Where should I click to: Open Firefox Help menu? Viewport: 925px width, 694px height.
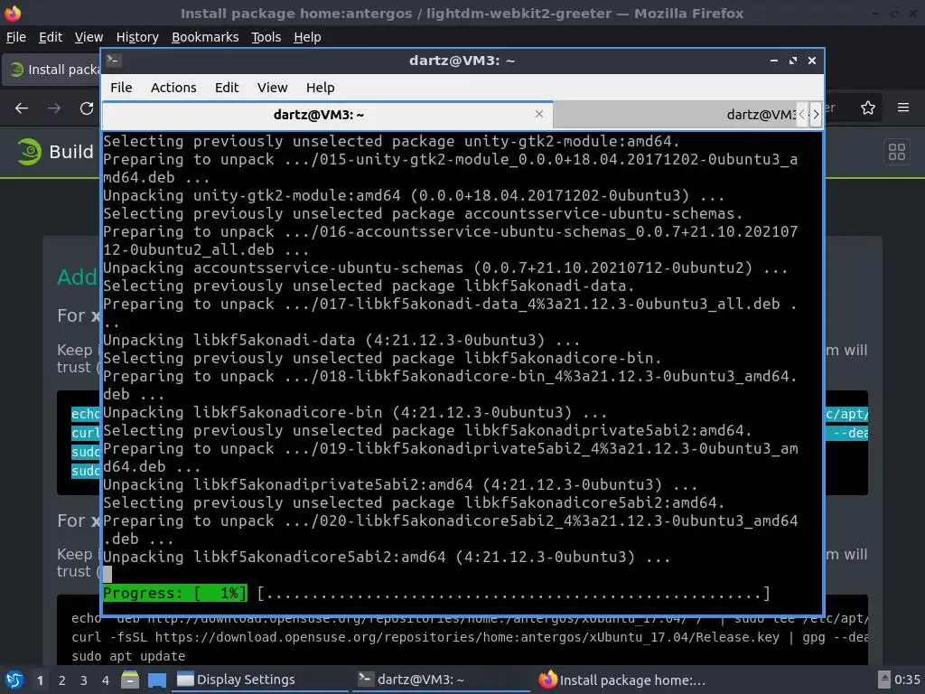pos(307,37)
